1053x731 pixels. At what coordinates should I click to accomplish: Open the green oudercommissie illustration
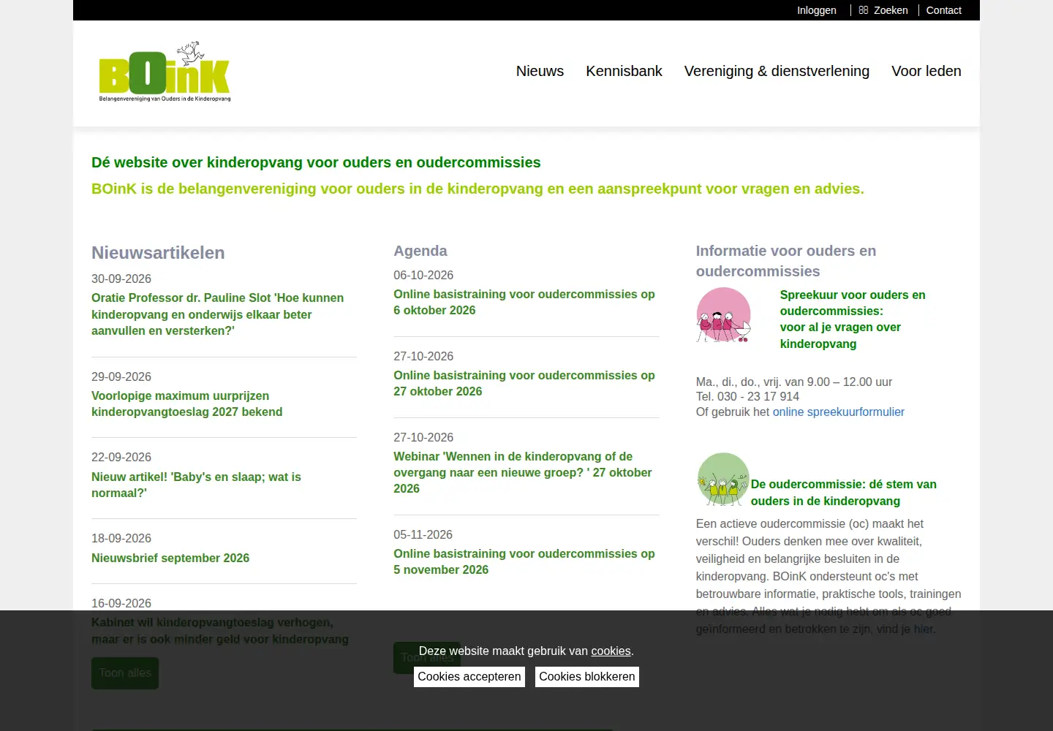(x=723, y=480)
